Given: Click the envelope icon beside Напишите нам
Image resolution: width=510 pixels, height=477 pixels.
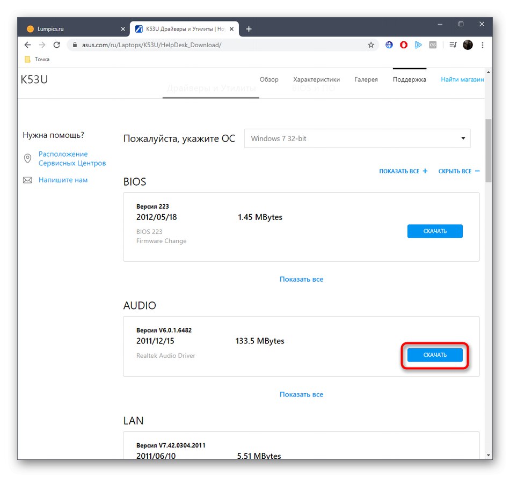Looking at the screenshot, I should pyautogui.click(x=27, y=180).
